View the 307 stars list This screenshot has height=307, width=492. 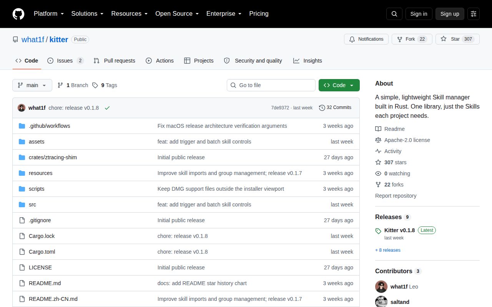[x=391, y=162]
